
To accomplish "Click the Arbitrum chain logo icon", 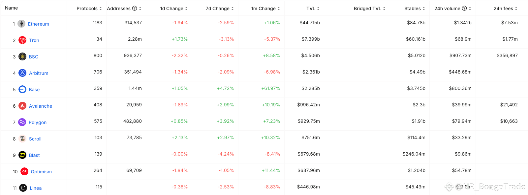I will coord(22,73).
